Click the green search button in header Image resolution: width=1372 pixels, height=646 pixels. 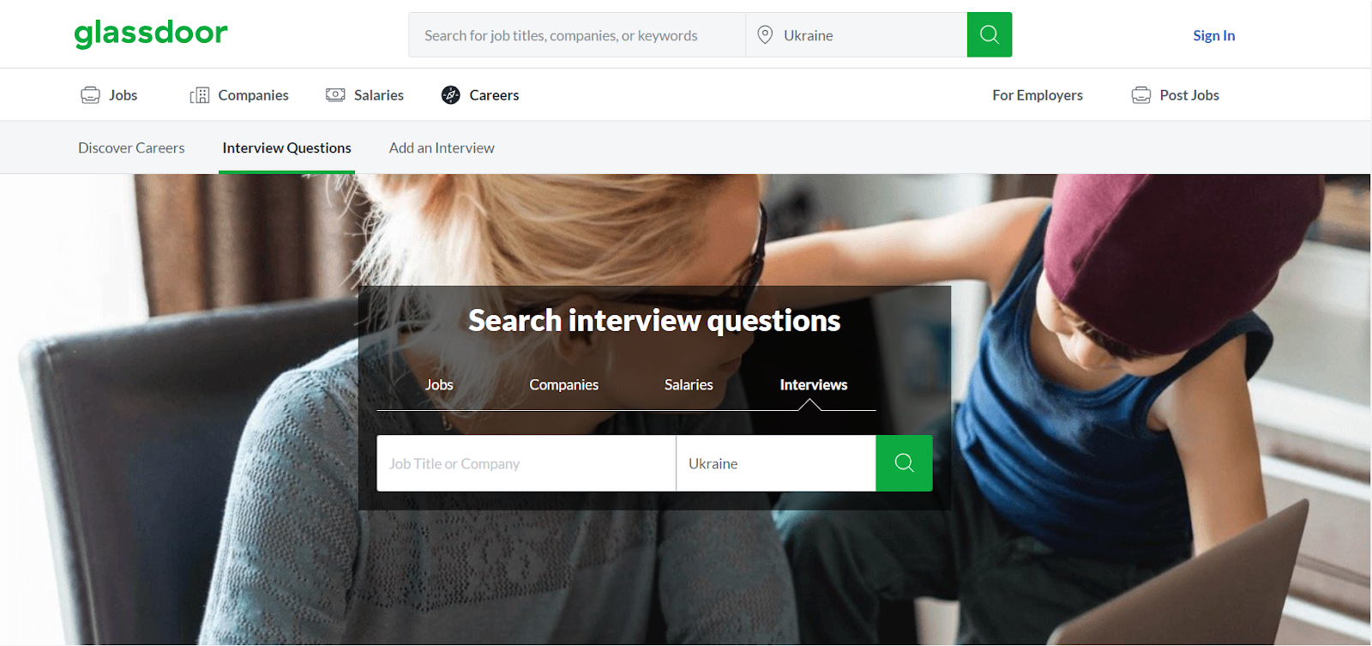[x=990, y=34]
